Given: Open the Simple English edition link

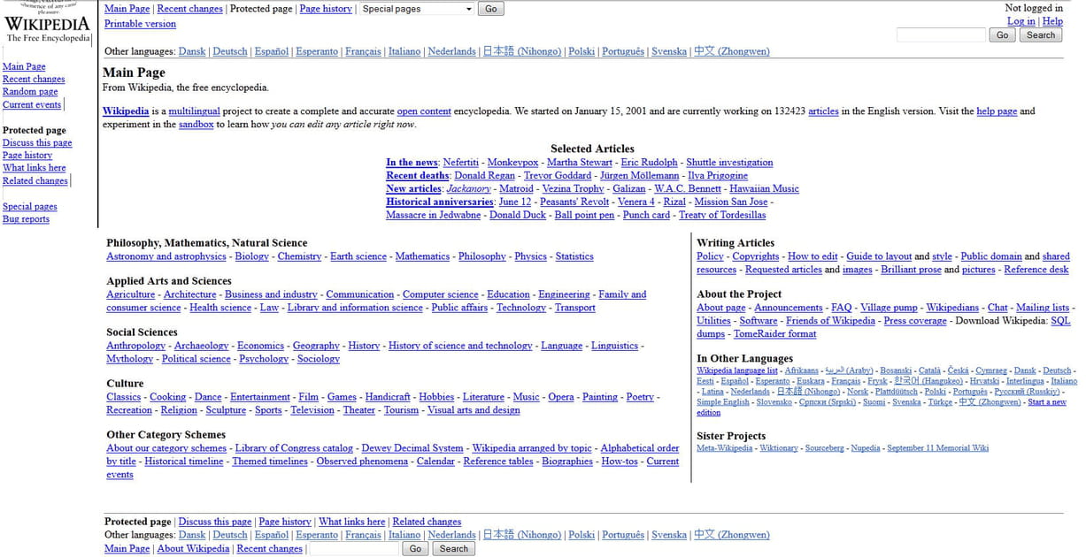Looking at the screenshot, I should [723, 402].
